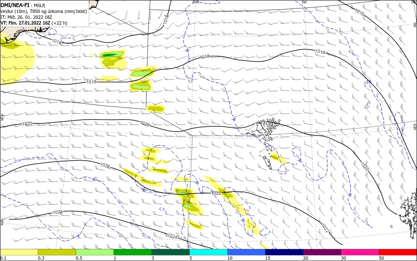Click the '30' legend value
The image size is (417, 261).
coord(344,258)
